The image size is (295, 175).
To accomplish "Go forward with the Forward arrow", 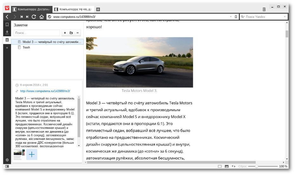I will [15, 17].
